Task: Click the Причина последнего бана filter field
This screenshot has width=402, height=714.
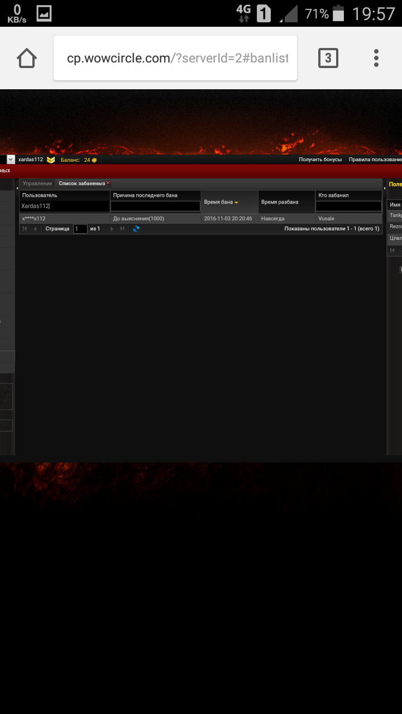Action: 155,206
